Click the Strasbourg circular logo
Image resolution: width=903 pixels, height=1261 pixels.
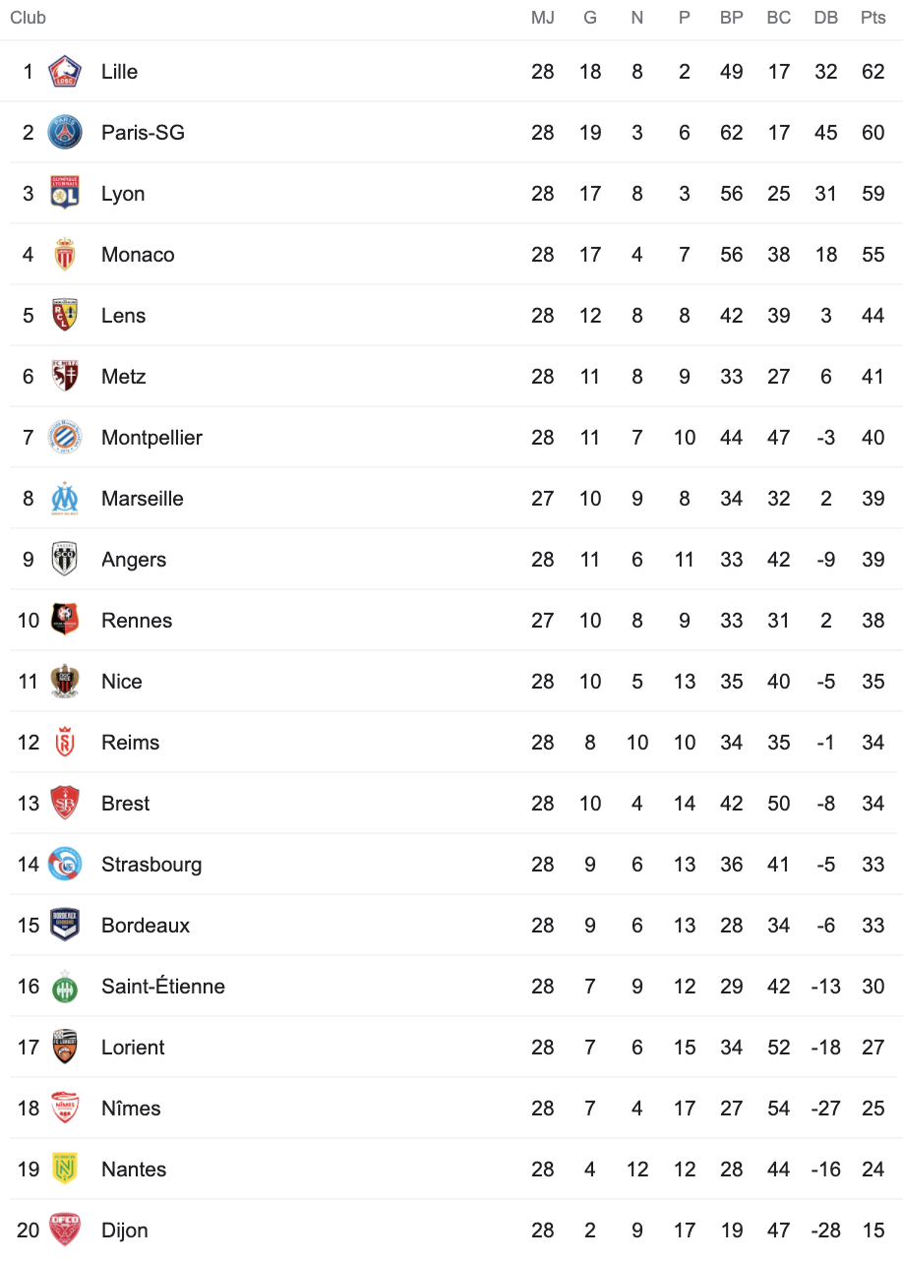pyautogui.click(x=65, y=865)
